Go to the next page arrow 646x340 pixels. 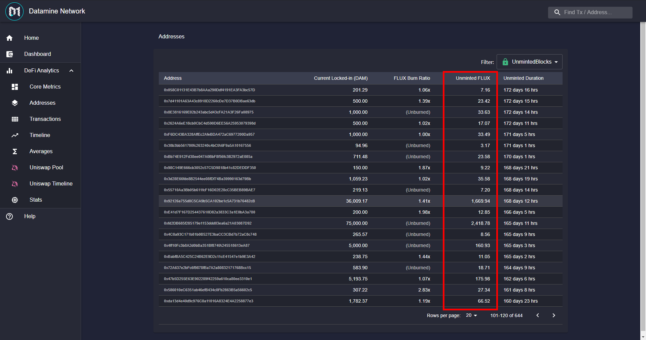554,315
